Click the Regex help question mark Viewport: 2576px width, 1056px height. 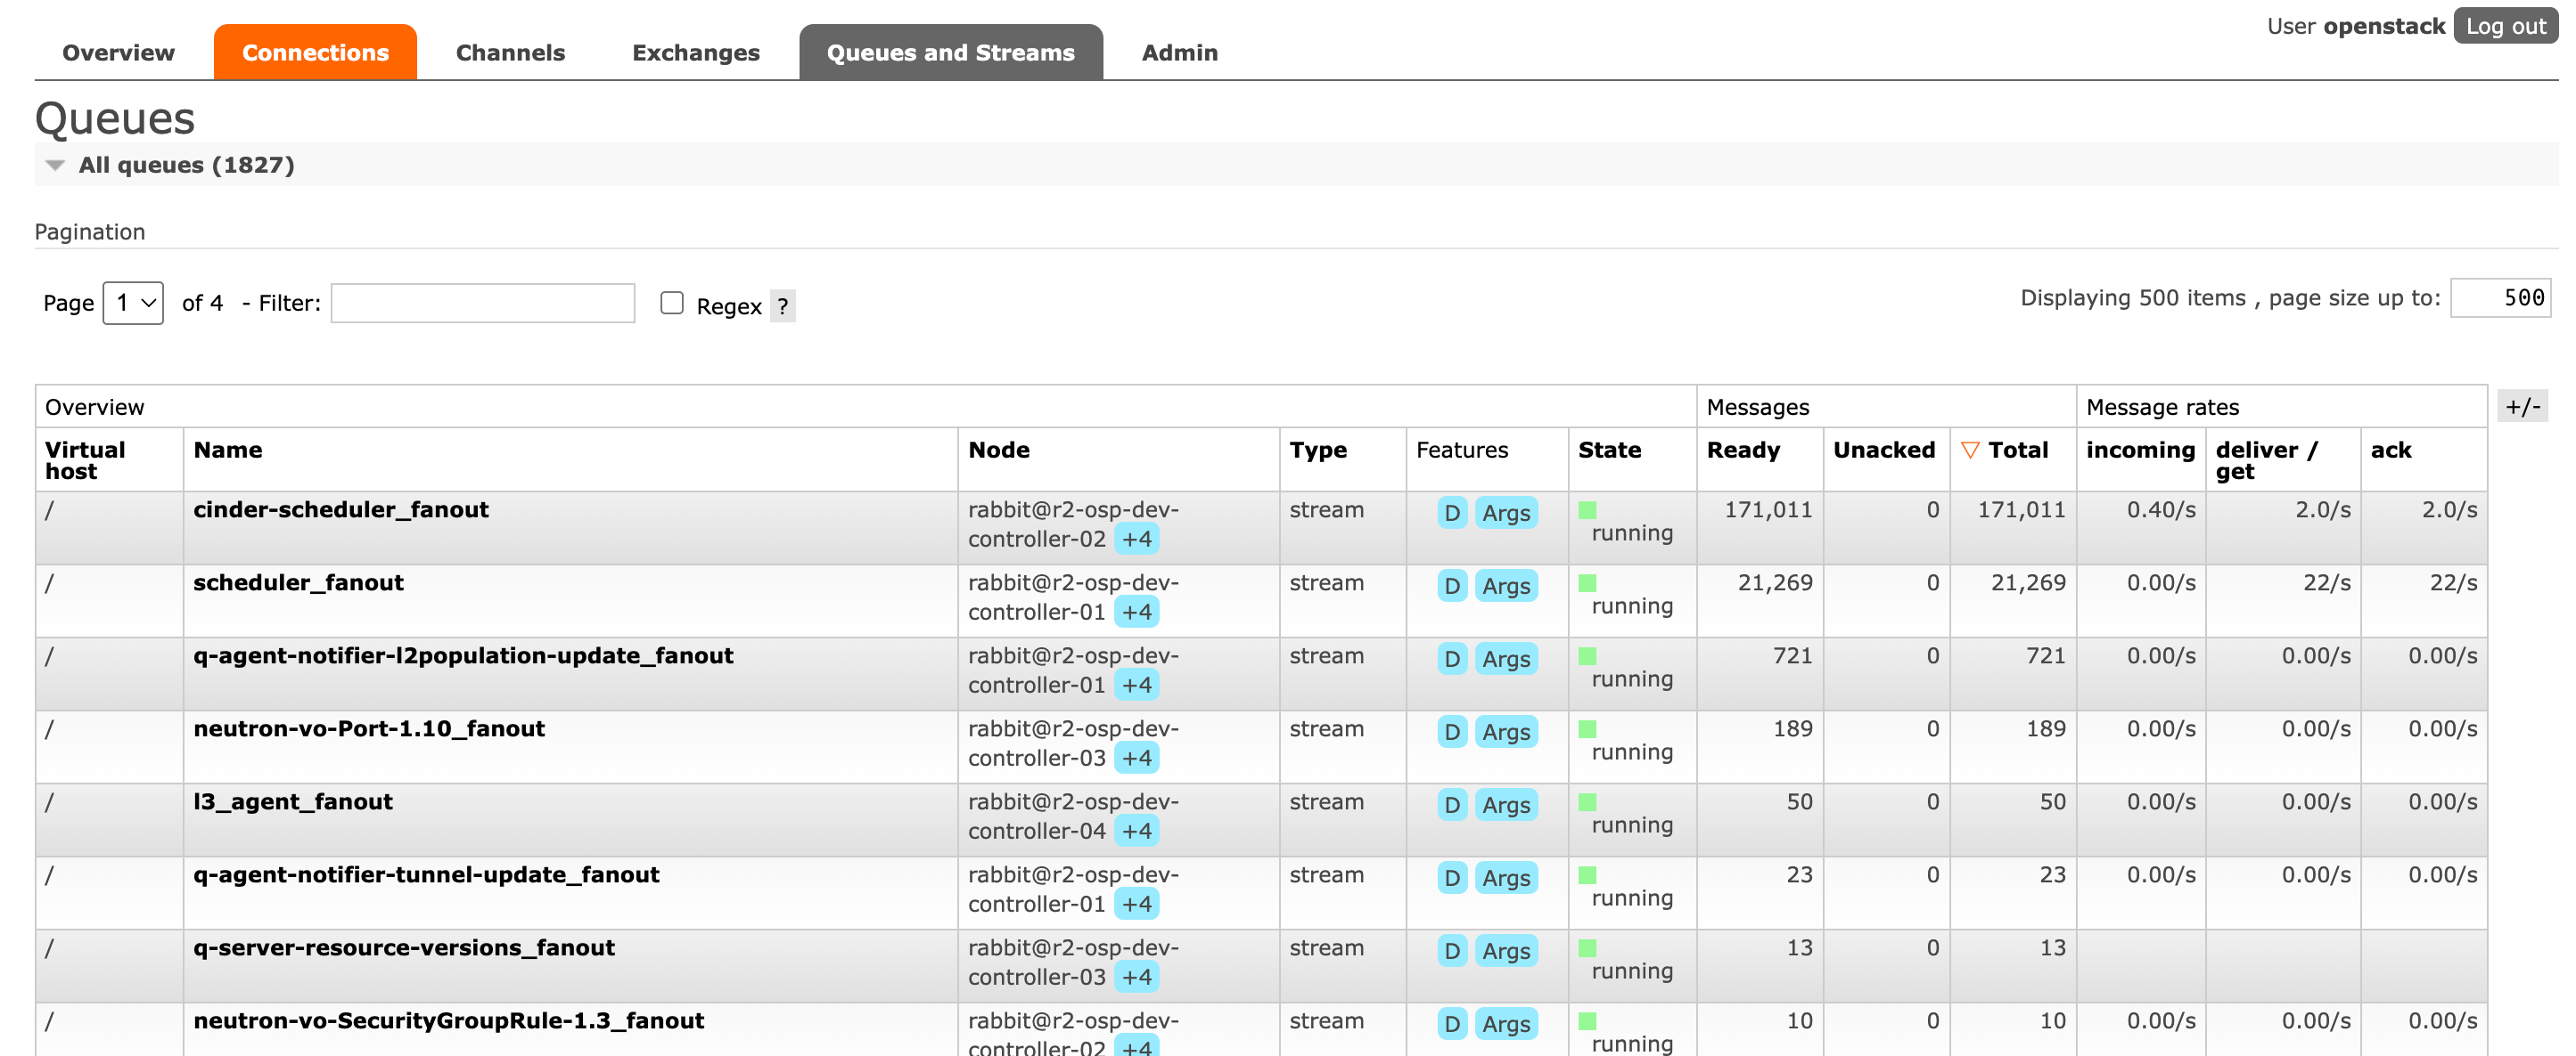click(783, 306)
